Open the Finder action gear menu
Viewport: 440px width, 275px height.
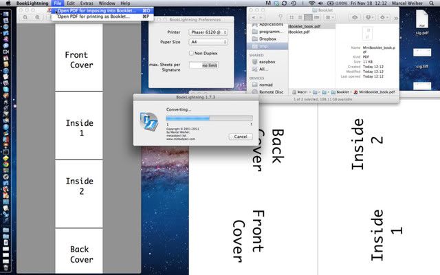click(x=384, y=17)
